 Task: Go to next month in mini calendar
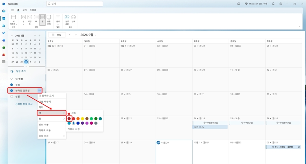(39, 36)
